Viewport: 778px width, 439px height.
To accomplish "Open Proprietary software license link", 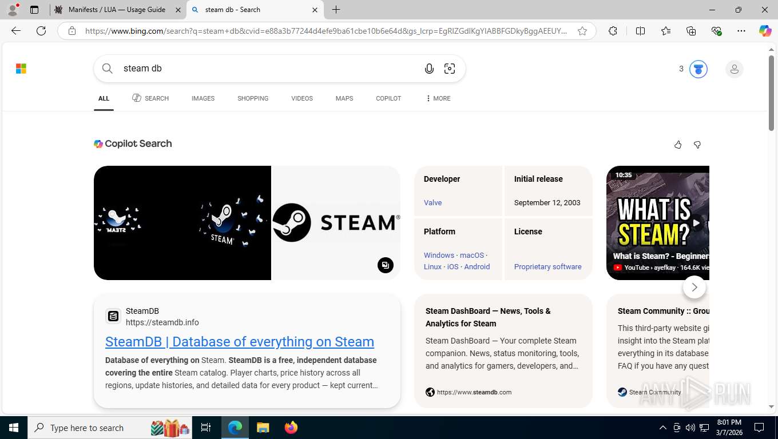I will [x=547, y=267].
